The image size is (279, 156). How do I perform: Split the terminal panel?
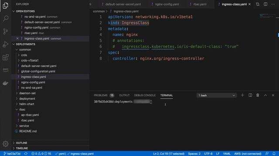[250, 95]
